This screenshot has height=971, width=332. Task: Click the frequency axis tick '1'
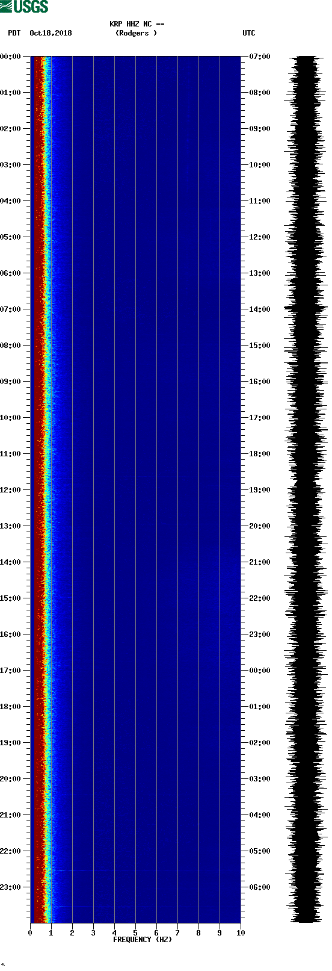51,933
